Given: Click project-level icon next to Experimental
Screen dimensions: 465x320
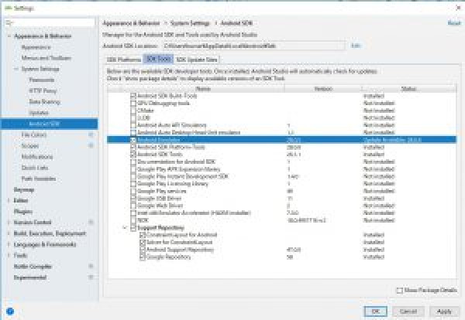Looking at the screenshot, I should coord(91,277).
